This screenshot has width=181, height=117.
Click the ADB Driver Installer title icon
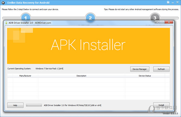tap(6, 23)
